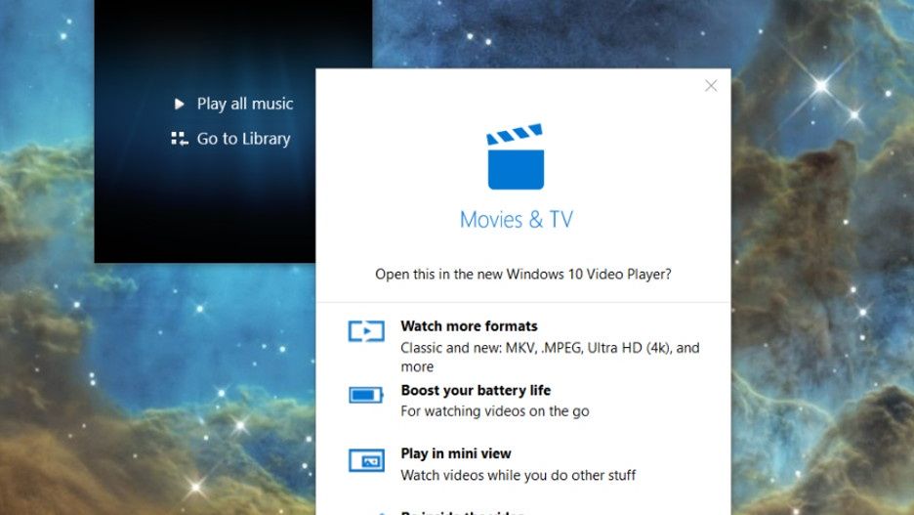914x515 pixels.
Task: Click the 'Play in mini view' heading
Action: 456,453
